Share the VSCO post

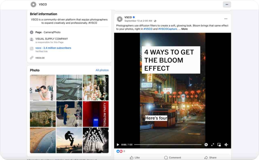(x=210, y=157)
